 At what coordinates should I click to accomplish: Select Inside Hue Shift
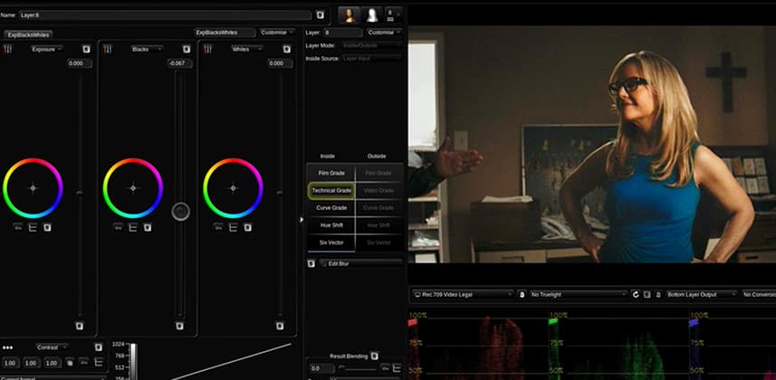(x=331, y=225)
